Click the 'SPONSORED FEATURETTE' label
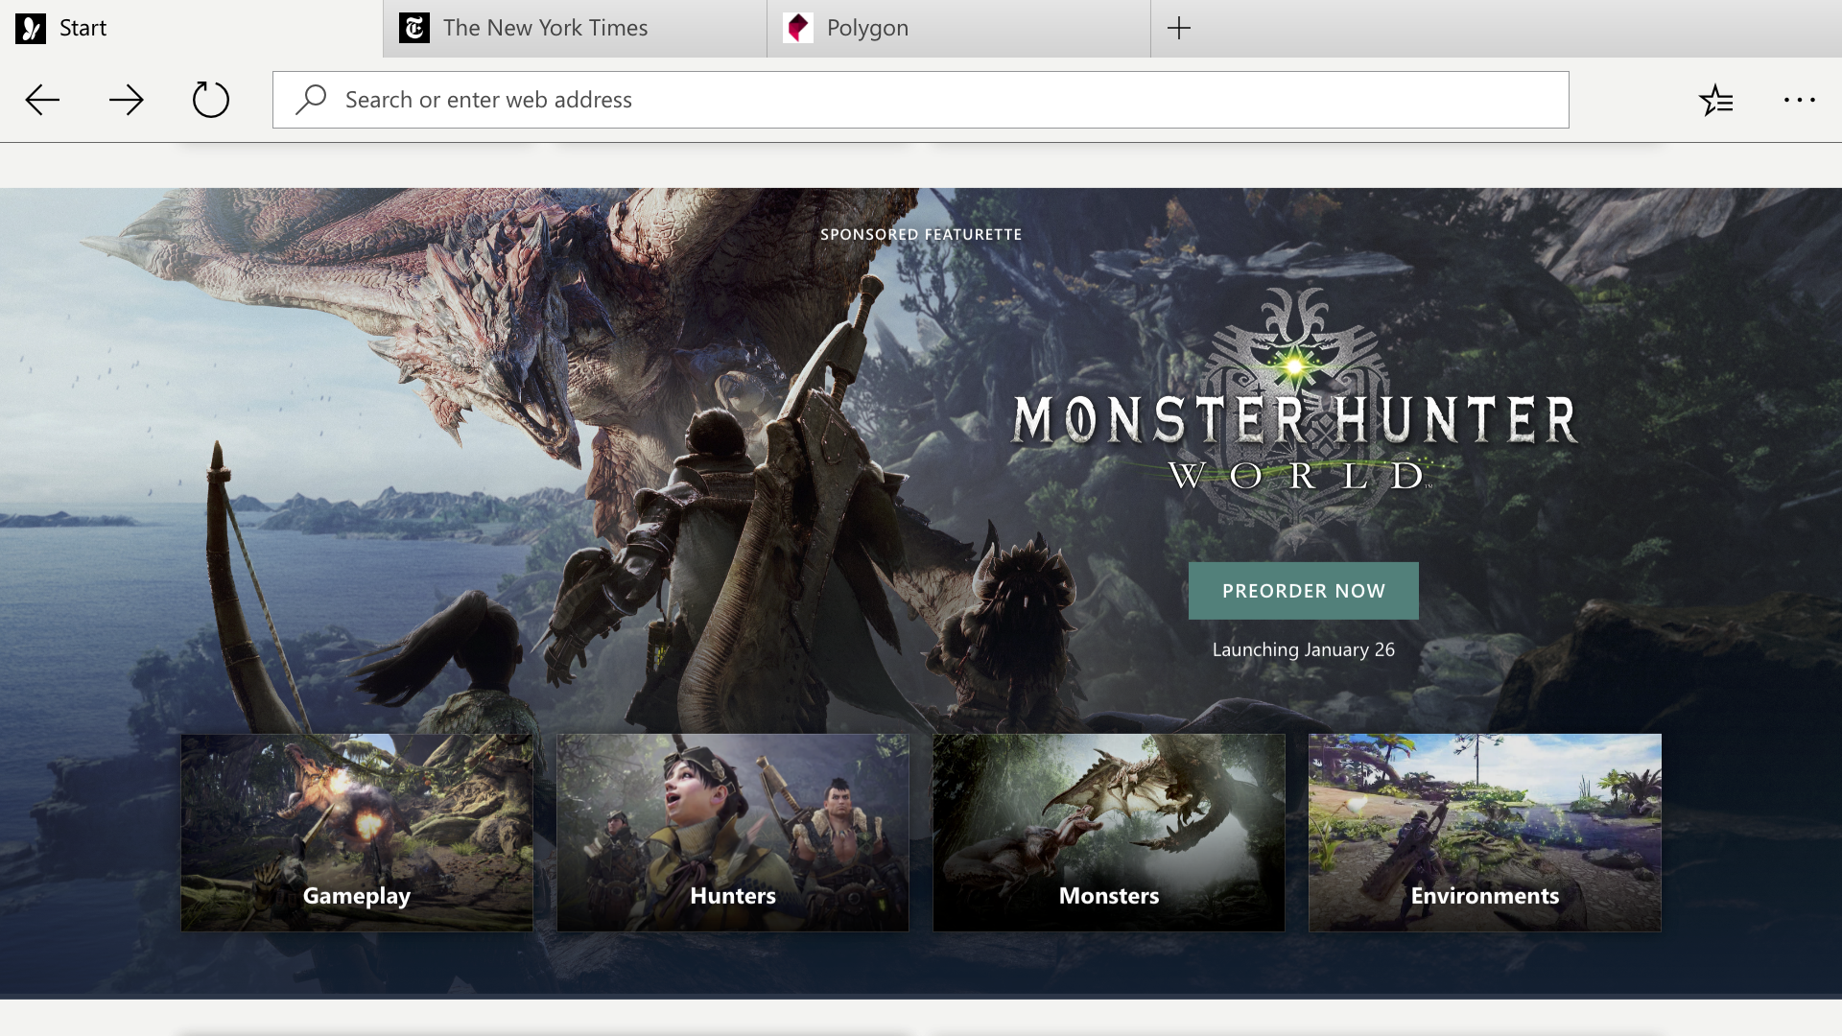The height and width of the screenshot is (1036, 1842). [x=921, y=234]
